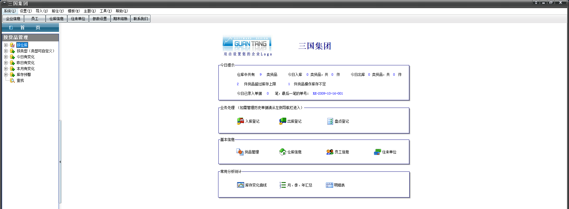Click the 往来单位 toolbar button
This screenshot has width=569, height=209.
click(x=78, y=19)
